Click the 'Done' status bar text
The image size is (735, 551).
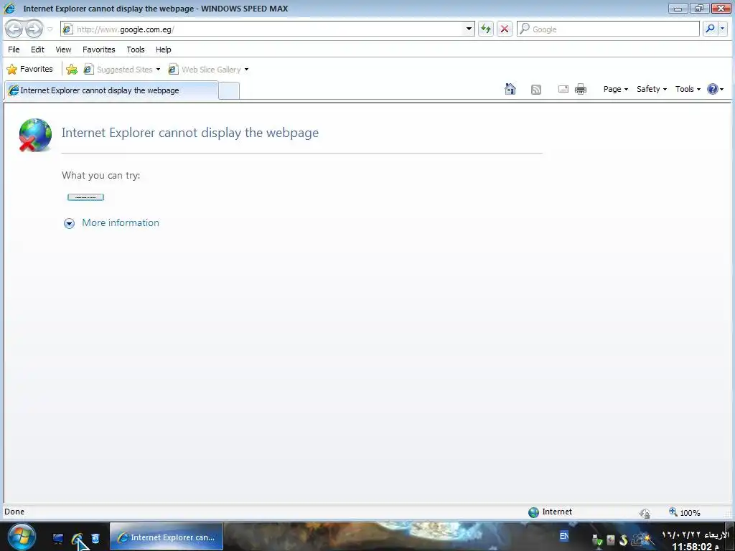[14, 512]
